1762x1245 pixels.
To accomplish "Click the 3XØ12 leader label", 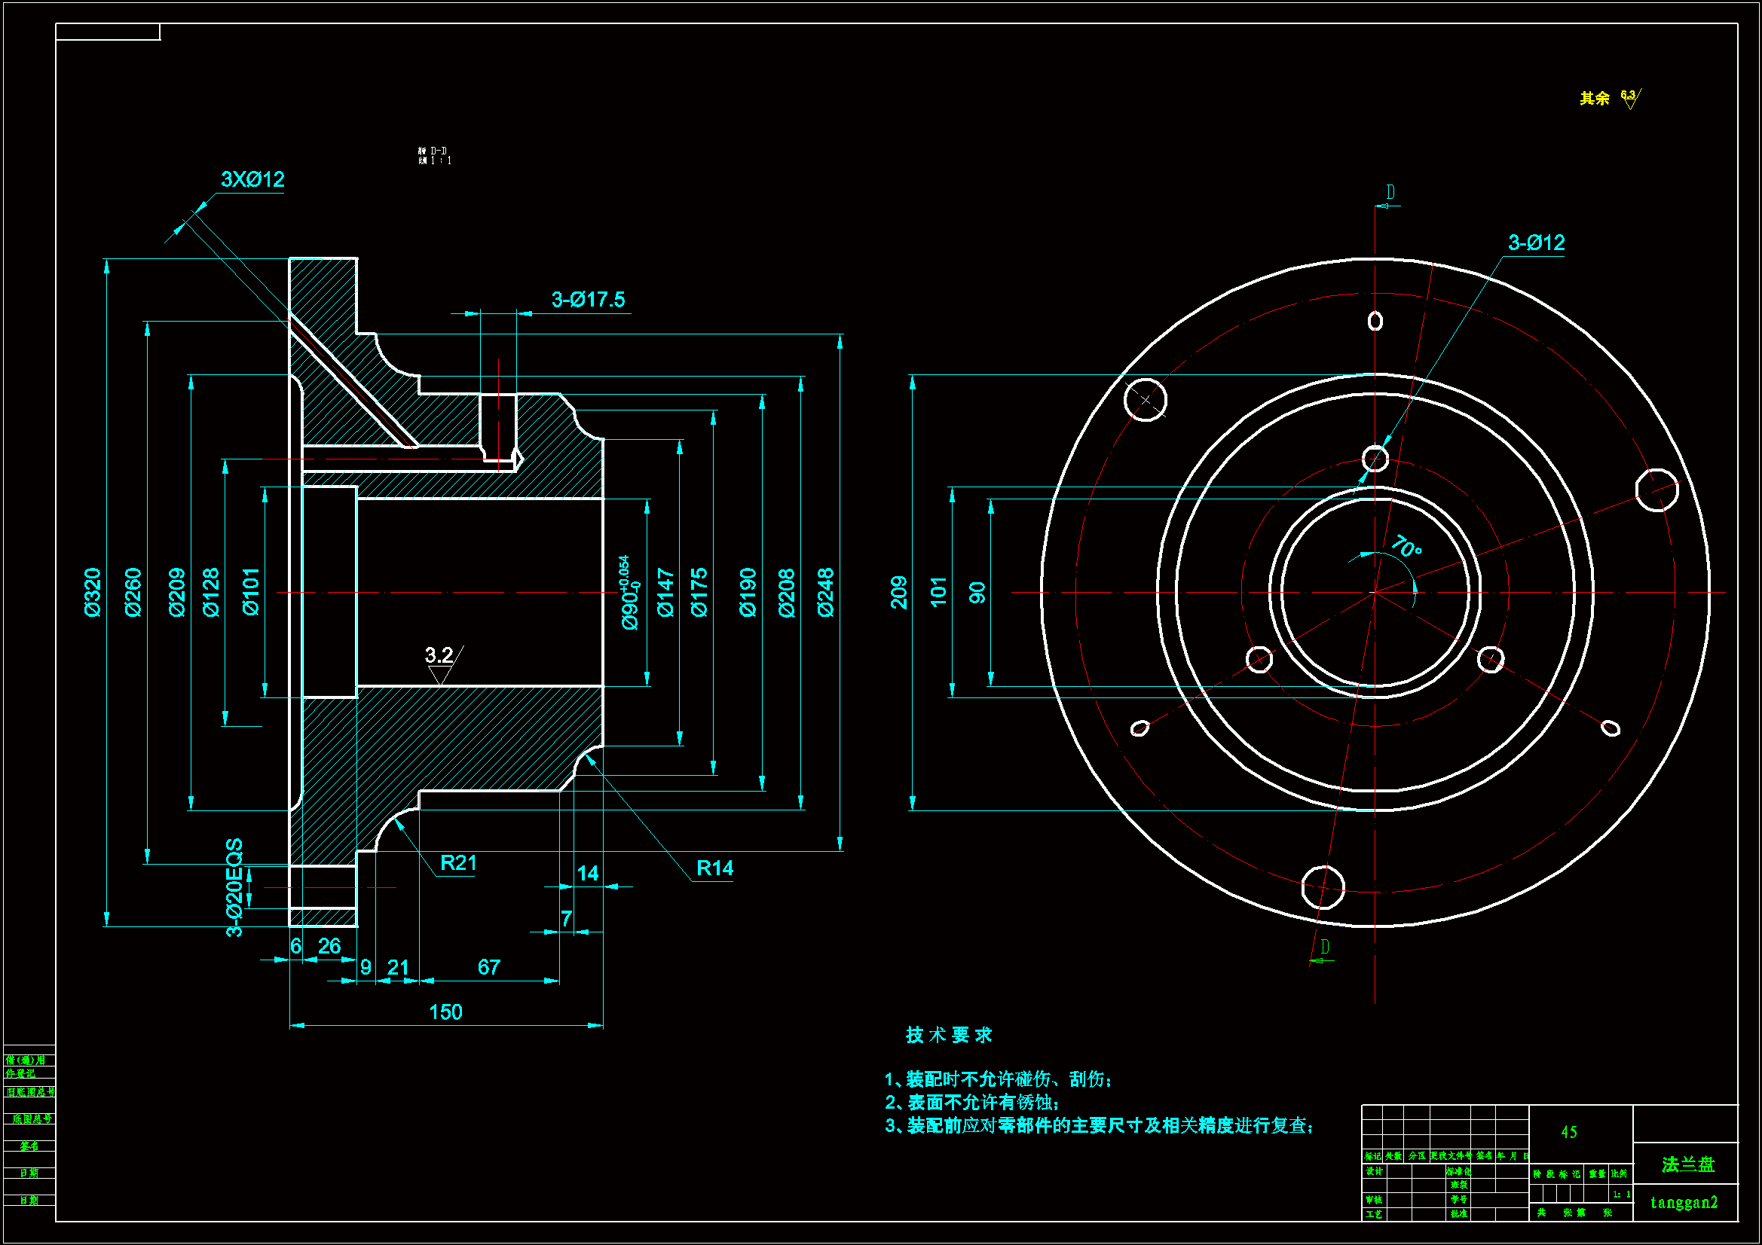I will point(252,179).
